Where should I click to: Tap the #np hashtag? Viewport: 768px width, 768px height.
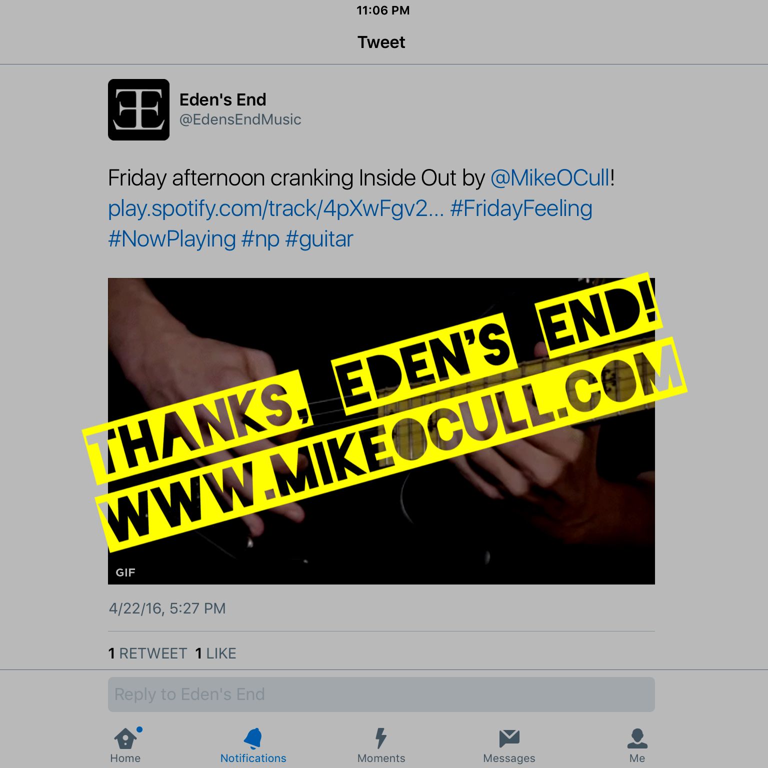coord(260,239)
